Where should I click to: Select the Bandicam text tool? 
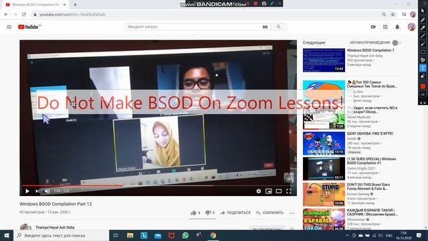[x=423, y=68]
